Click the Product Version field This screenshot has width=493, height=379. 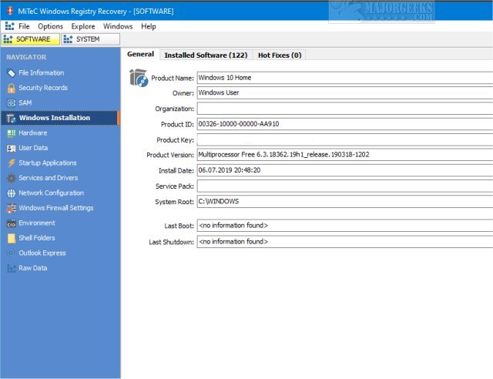pos(344,155)
